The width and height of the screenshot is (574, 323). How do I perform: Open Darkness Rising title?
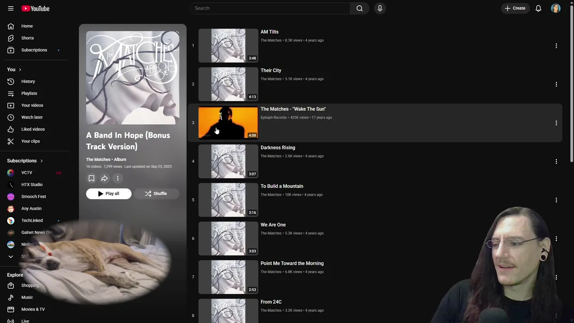[x=278, y=148]
